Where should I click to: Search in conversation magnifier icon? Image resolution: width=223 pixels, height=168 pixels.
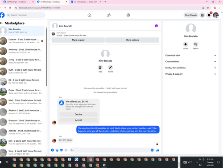click(x=196, y=44)
